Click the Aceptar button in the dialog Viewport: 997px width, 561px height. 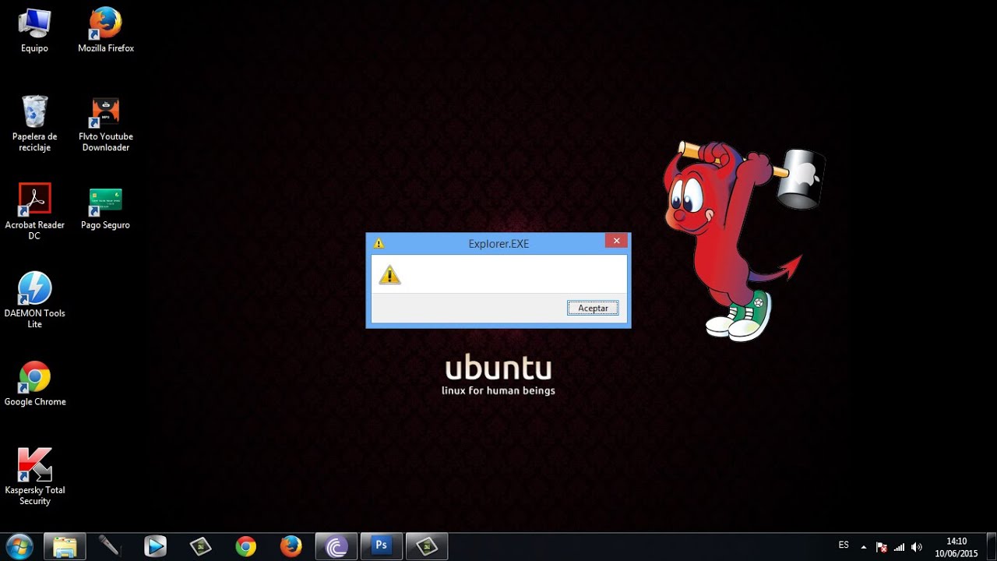coord(593,308)
